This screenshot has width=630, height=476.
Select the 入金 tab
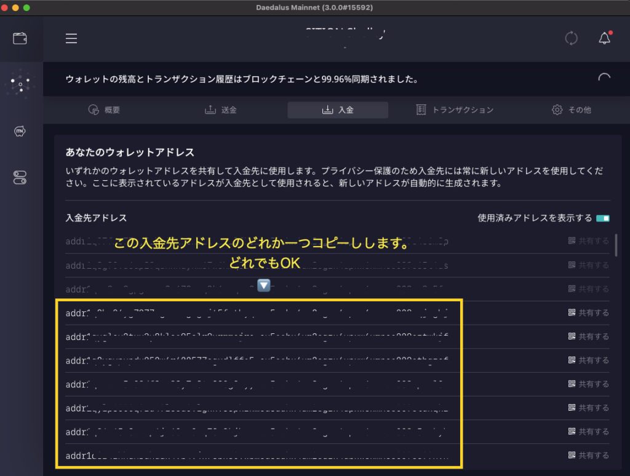pos(338,110)
